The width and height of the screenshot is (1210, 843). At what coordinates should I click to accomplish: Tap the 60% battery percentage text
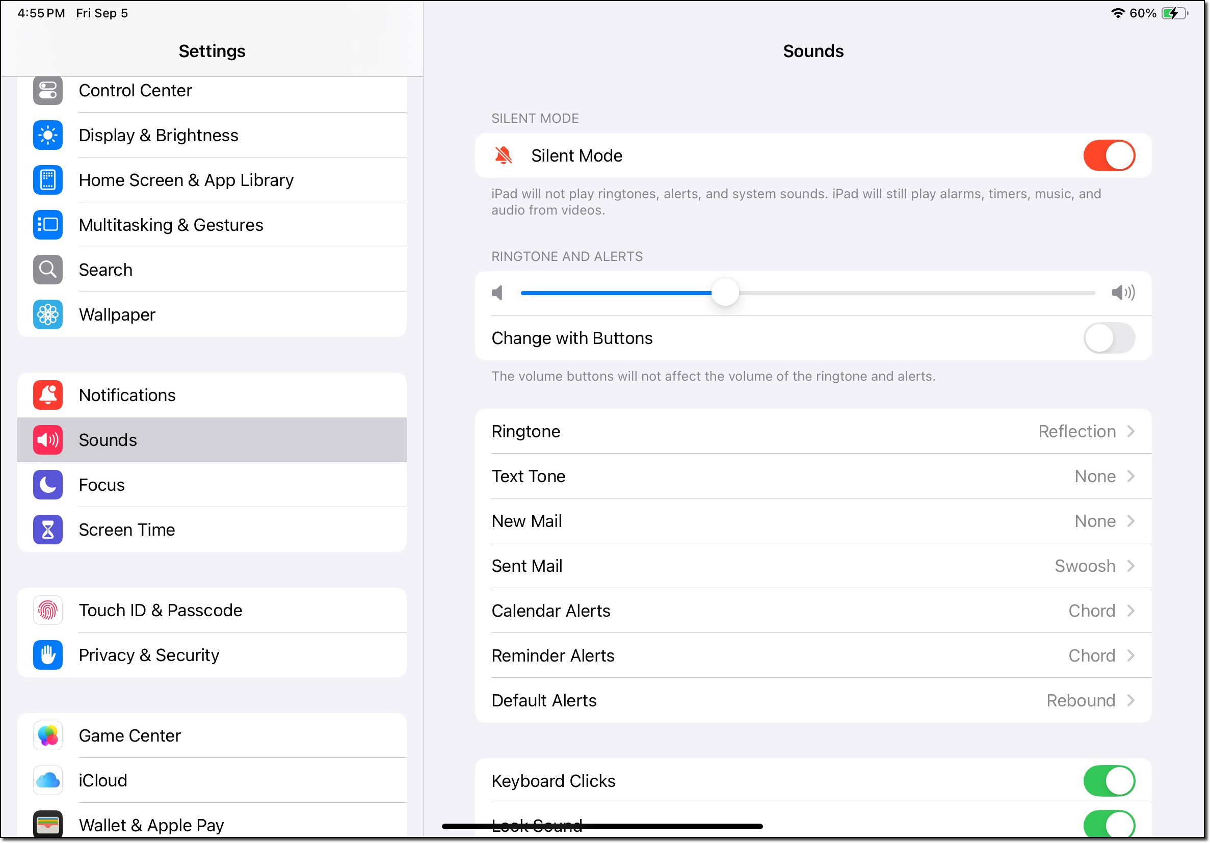pos(1143,13)
